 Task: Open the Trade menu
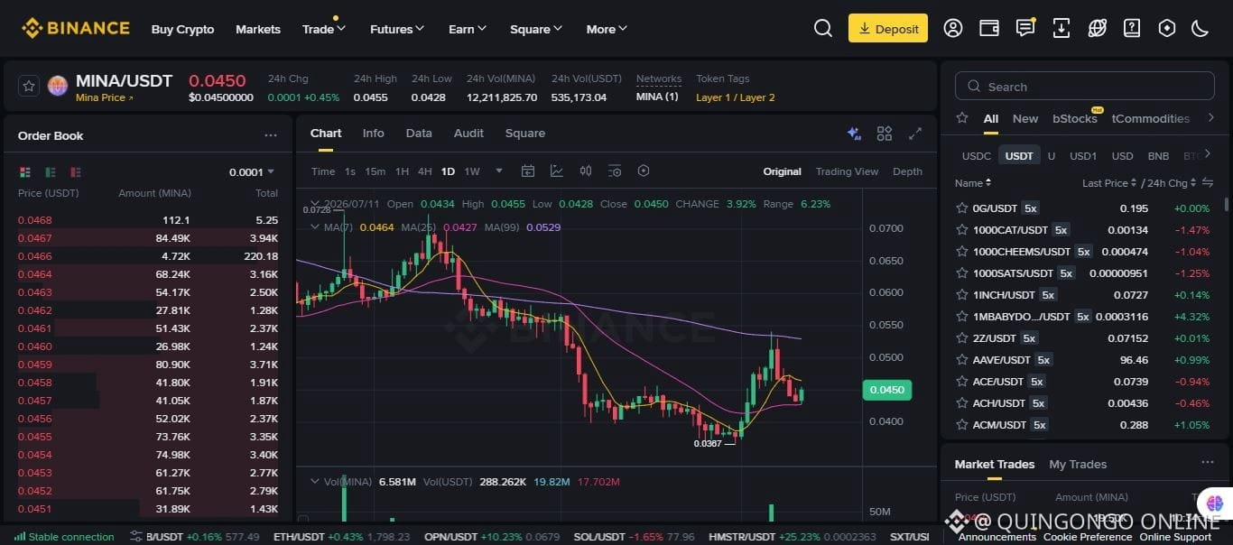click(x=323, y=29)
